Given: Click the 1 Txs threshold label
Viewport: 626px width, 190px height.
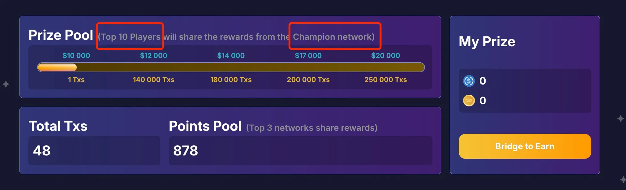Looking at the screenshot, I should tap(76, 80).
